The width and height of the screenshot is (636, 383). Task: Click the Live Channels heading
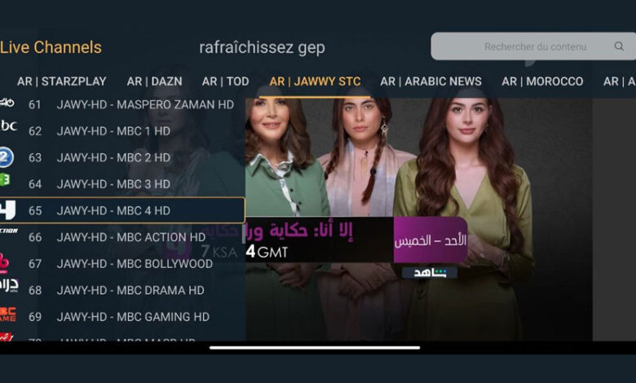point(51,47)
